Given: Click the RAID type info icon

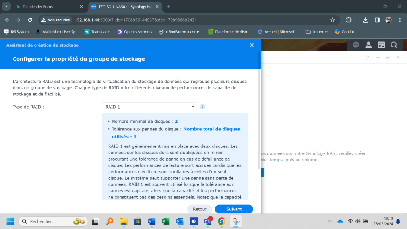Looking at the screenshot, I should click(x=202, y=107).
